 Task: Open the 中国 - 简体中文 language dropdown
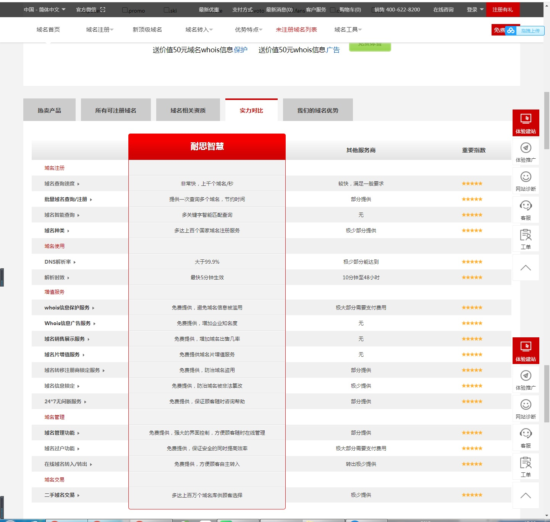[44, 10]
